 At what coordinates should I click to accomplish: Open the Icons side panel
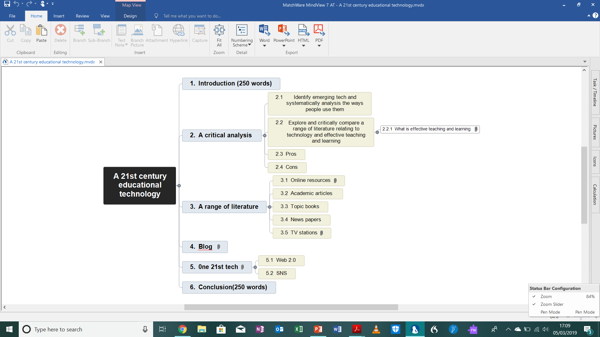pos(595,162)
